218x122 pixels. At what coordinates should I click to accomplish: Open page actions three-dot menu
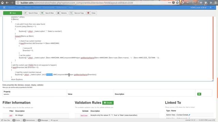(169, 3)
